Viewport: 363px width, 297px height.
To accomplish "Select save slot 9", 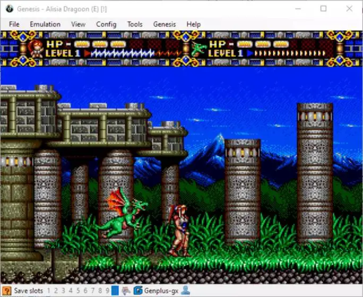I will 107,291.
